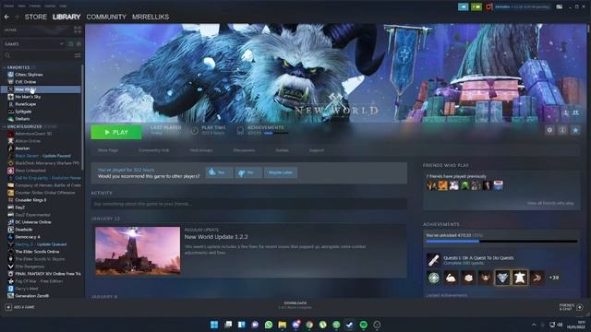Viewport: 591px width, 332px height.
Task: Open New World game info icon
Action: tap(562, 130)
